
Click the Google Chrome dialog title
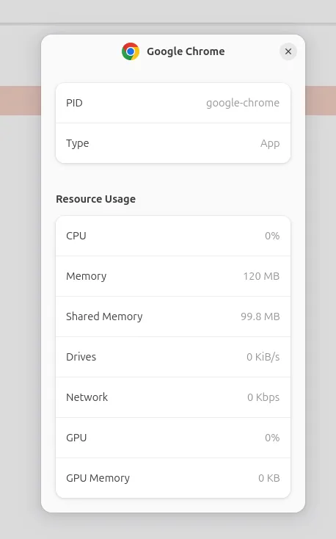click(186, 51)
